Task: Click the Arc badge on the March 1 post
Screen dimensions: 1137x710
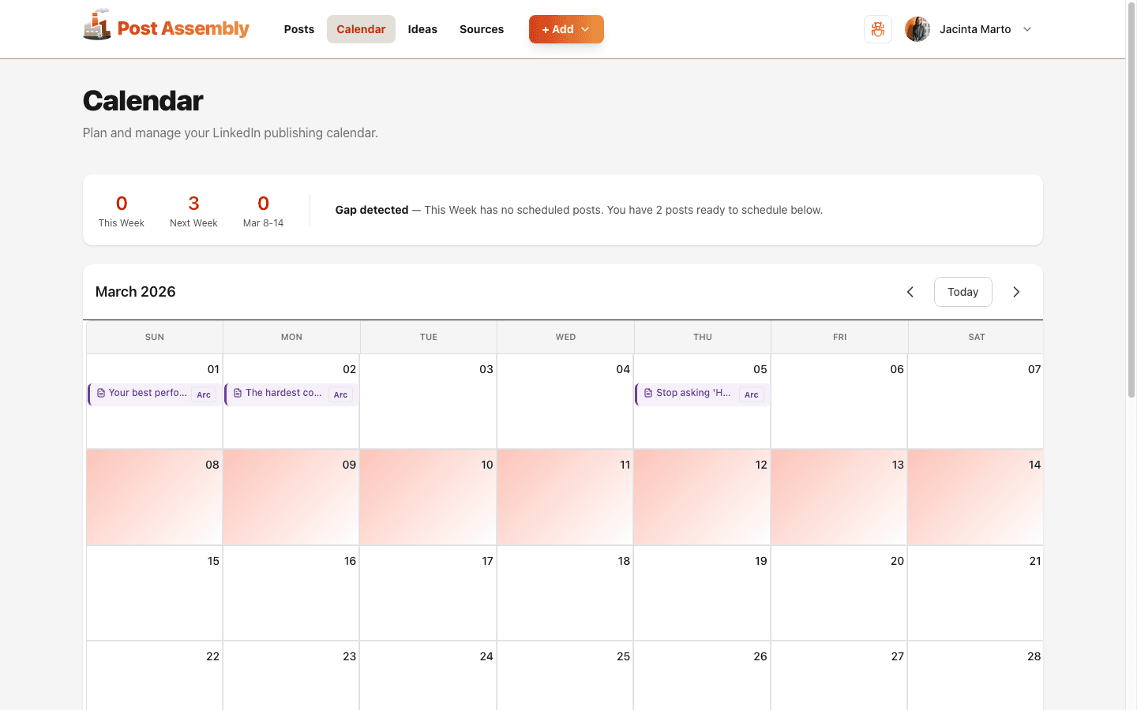Action: point(204,394)
